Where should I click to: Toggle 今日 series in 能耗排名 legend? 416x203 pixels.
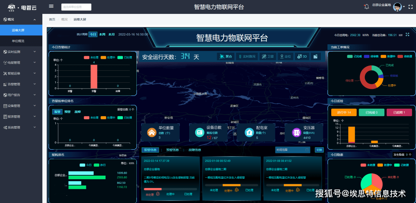[x=86, y=165]
